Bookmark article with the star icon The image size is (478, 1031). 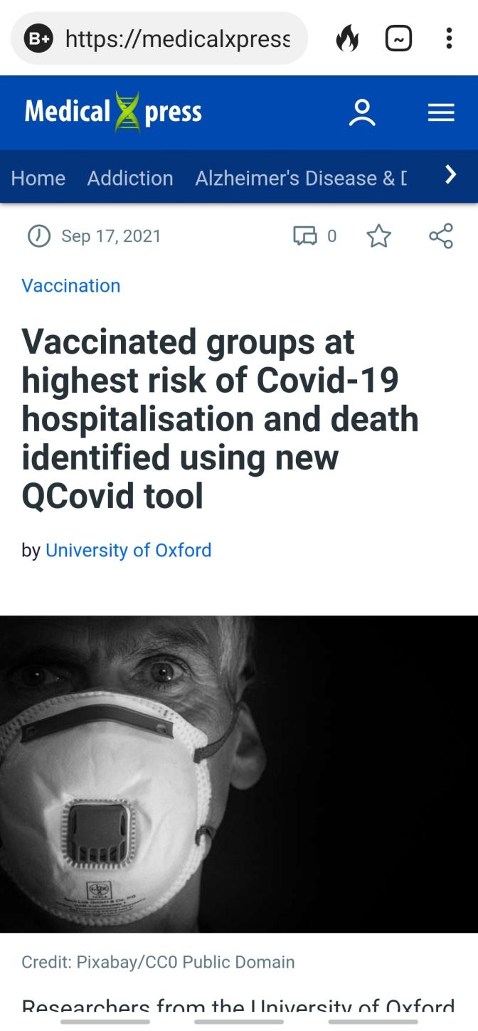(x=379, y=236)
